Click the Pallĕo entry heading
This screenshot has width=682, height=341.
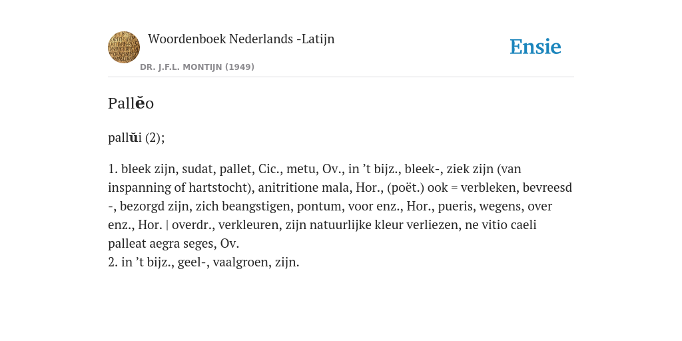point(131,103)
